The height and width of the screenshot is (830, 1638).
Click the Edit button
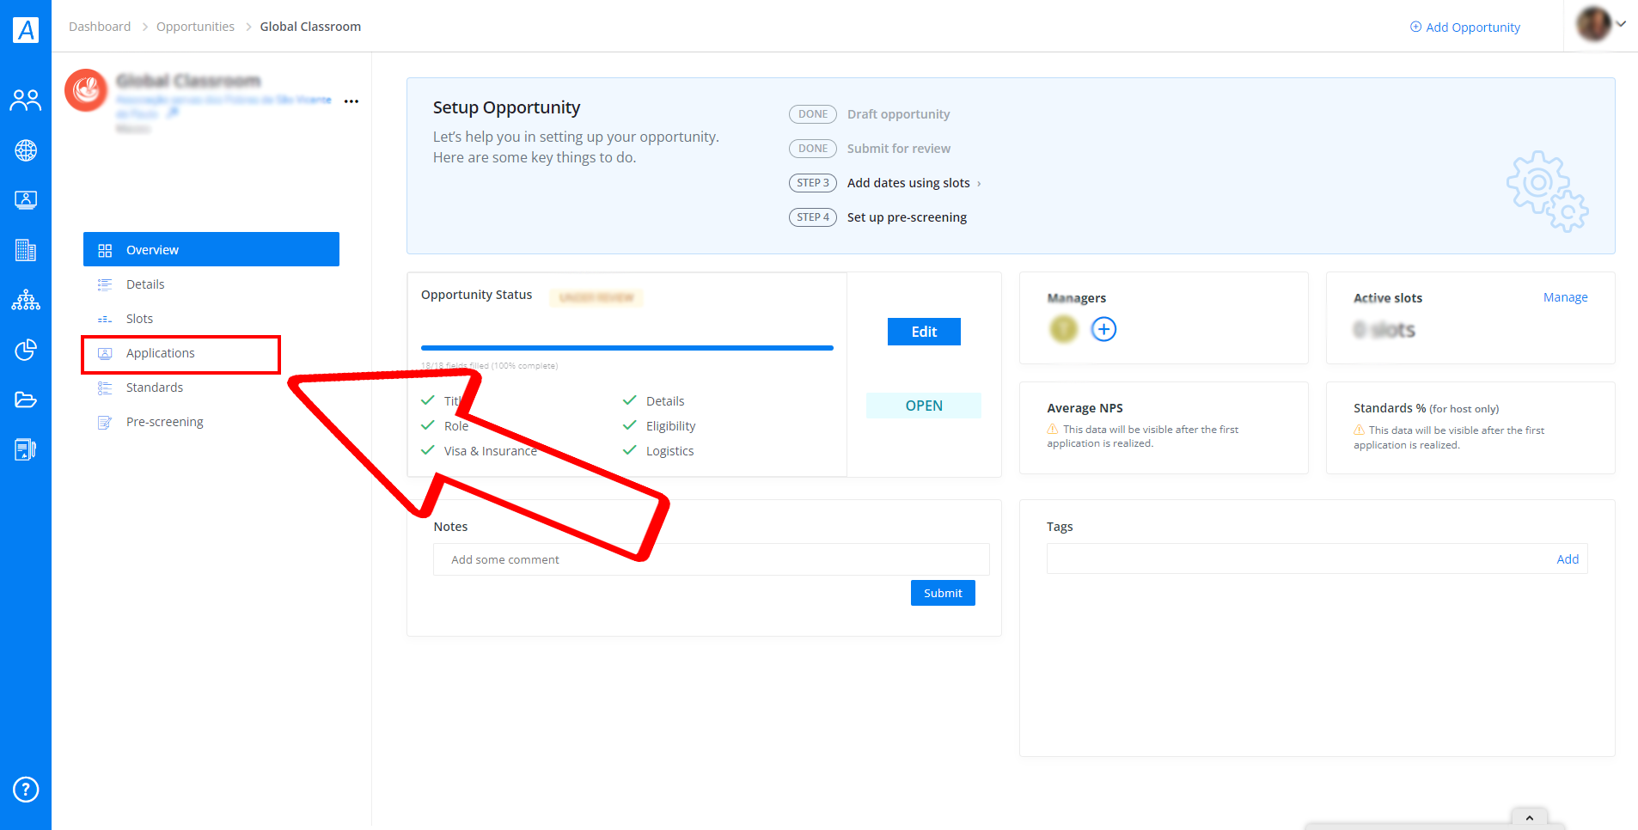pos(924,332)
